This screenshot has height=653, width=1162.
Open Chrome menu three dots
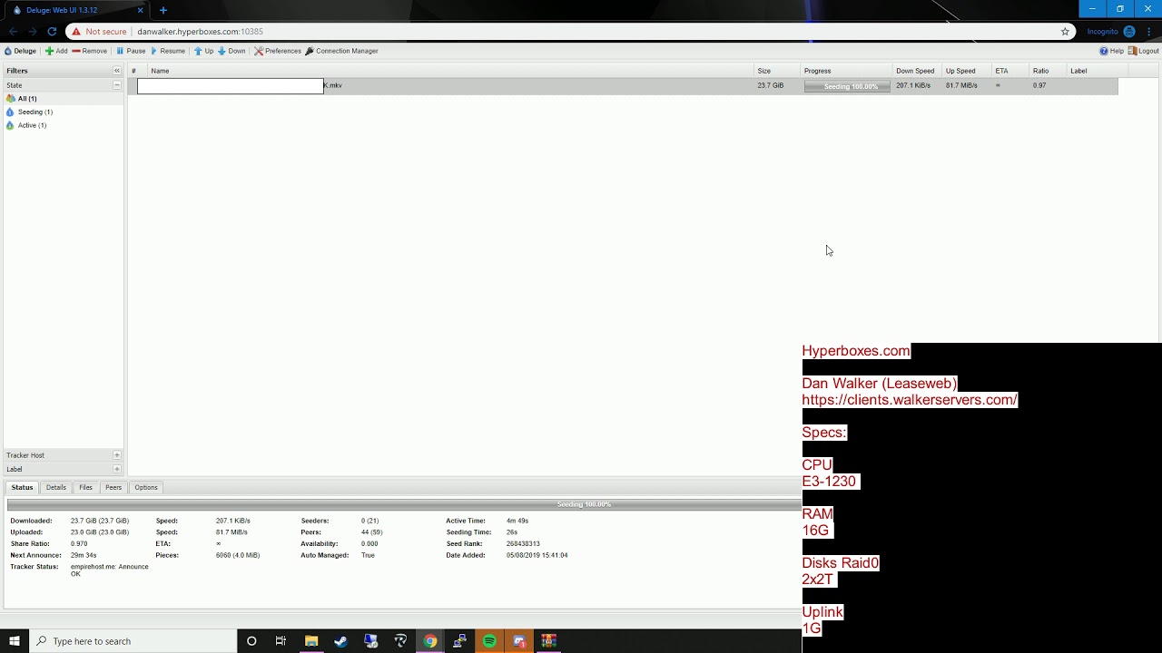(1150, 31)
